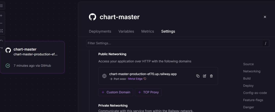Go to the Danger settings section
The height and width of the screenshot is (112, 275).
click(x=248, y=107)
